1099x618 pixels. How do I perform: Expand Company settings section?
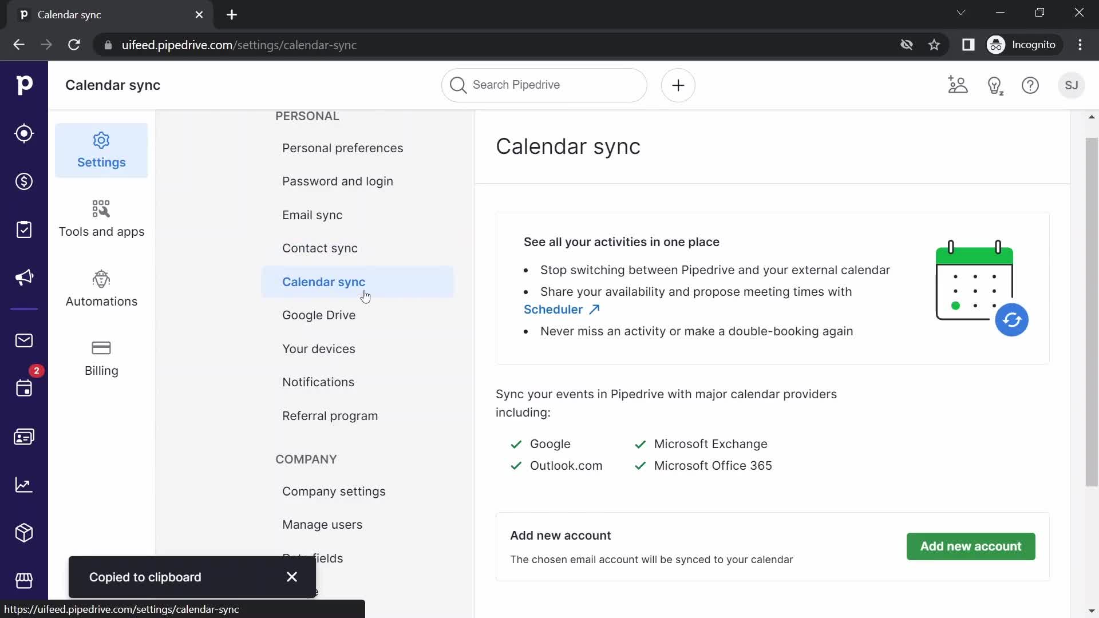pyautogui.click(x=334, y=491)
